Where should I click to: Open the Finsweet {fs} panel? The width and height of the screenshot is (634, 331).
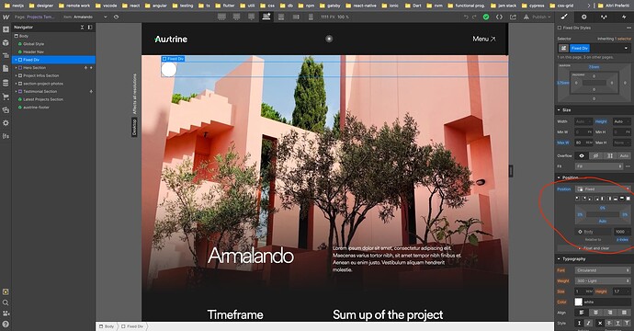pyautogui.click(x=6, y=136)
